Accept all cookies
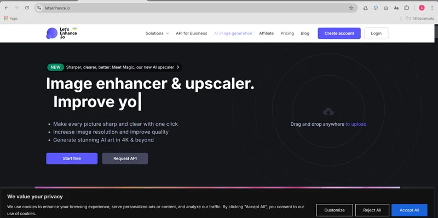The image size is (438, 218). coord(409,210)
